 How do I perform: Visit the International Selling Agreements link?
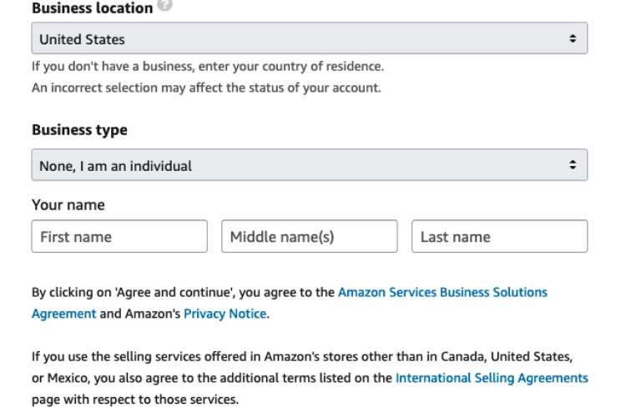[492, 378]
